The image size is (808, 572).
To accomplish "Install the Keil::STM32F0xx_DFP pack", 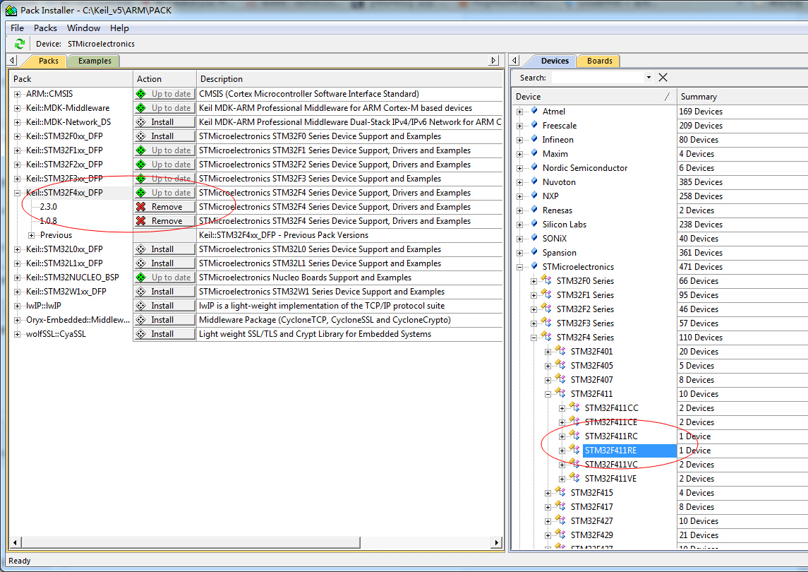I will coord(164,136).
